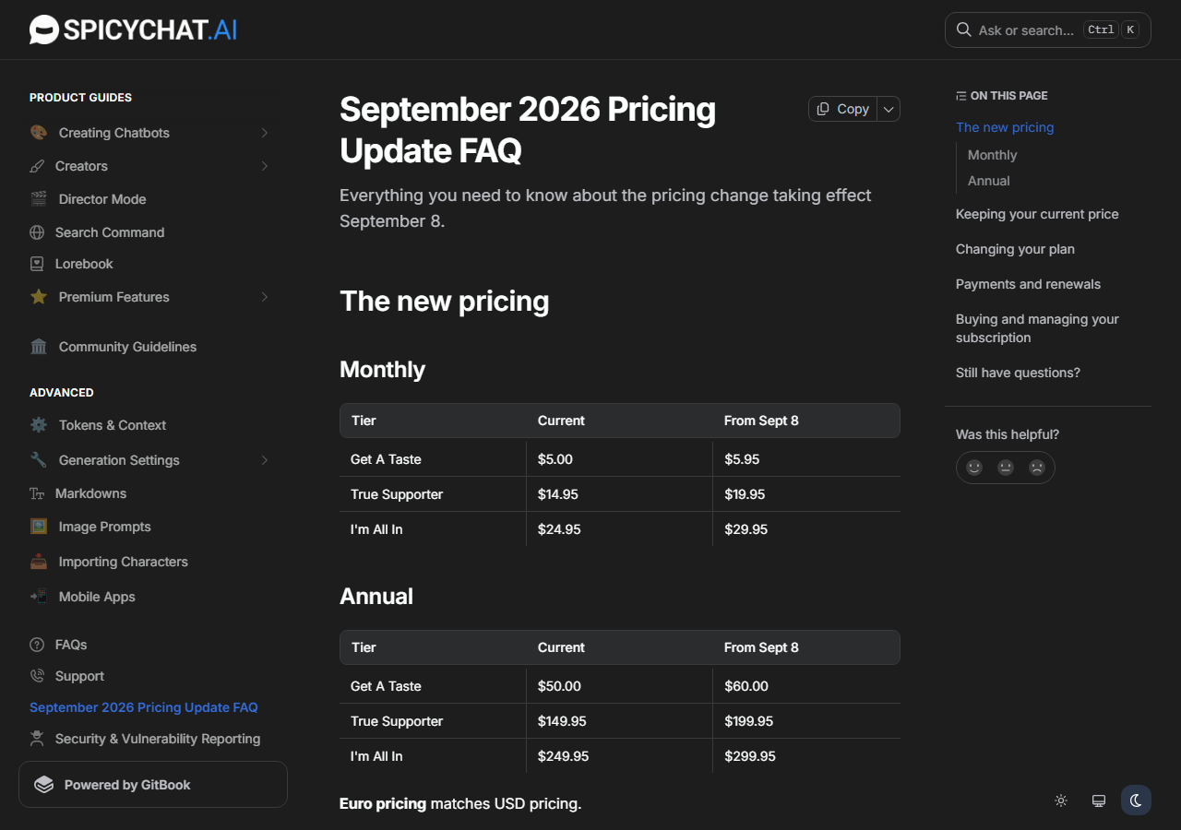Switch to system theme with monitor icon
The width and height of the screenshot is (1181, 830).
1099,800
